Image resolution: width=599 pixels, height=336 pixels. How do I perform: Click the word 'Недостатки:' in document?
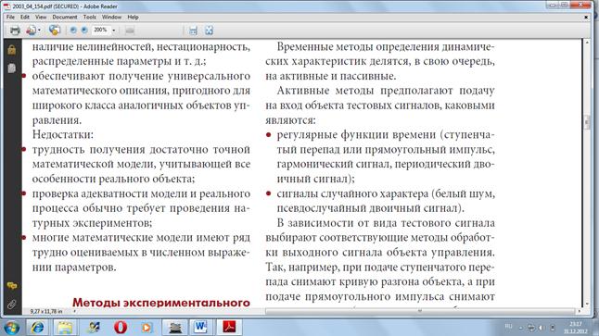[63, 134]
